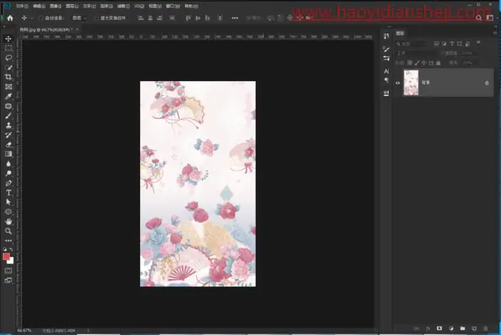This screenshot has width=501, height=335.
Task: Toggle layer filtering switch in Layers panel
Action: [478, 43]
